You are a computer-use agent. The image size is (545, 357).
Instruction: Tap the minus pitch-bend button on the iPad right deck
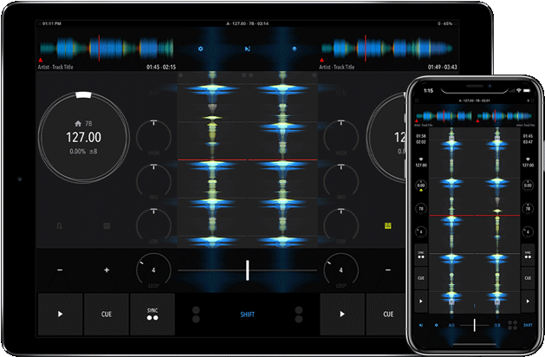tap(388, 270)
